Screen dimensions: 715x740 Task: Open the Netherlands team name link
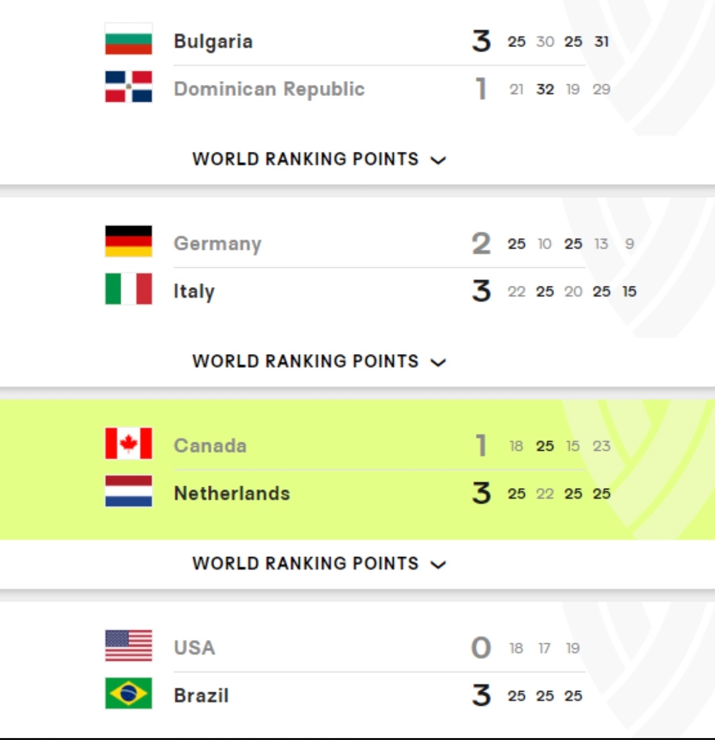coord(232,493)
